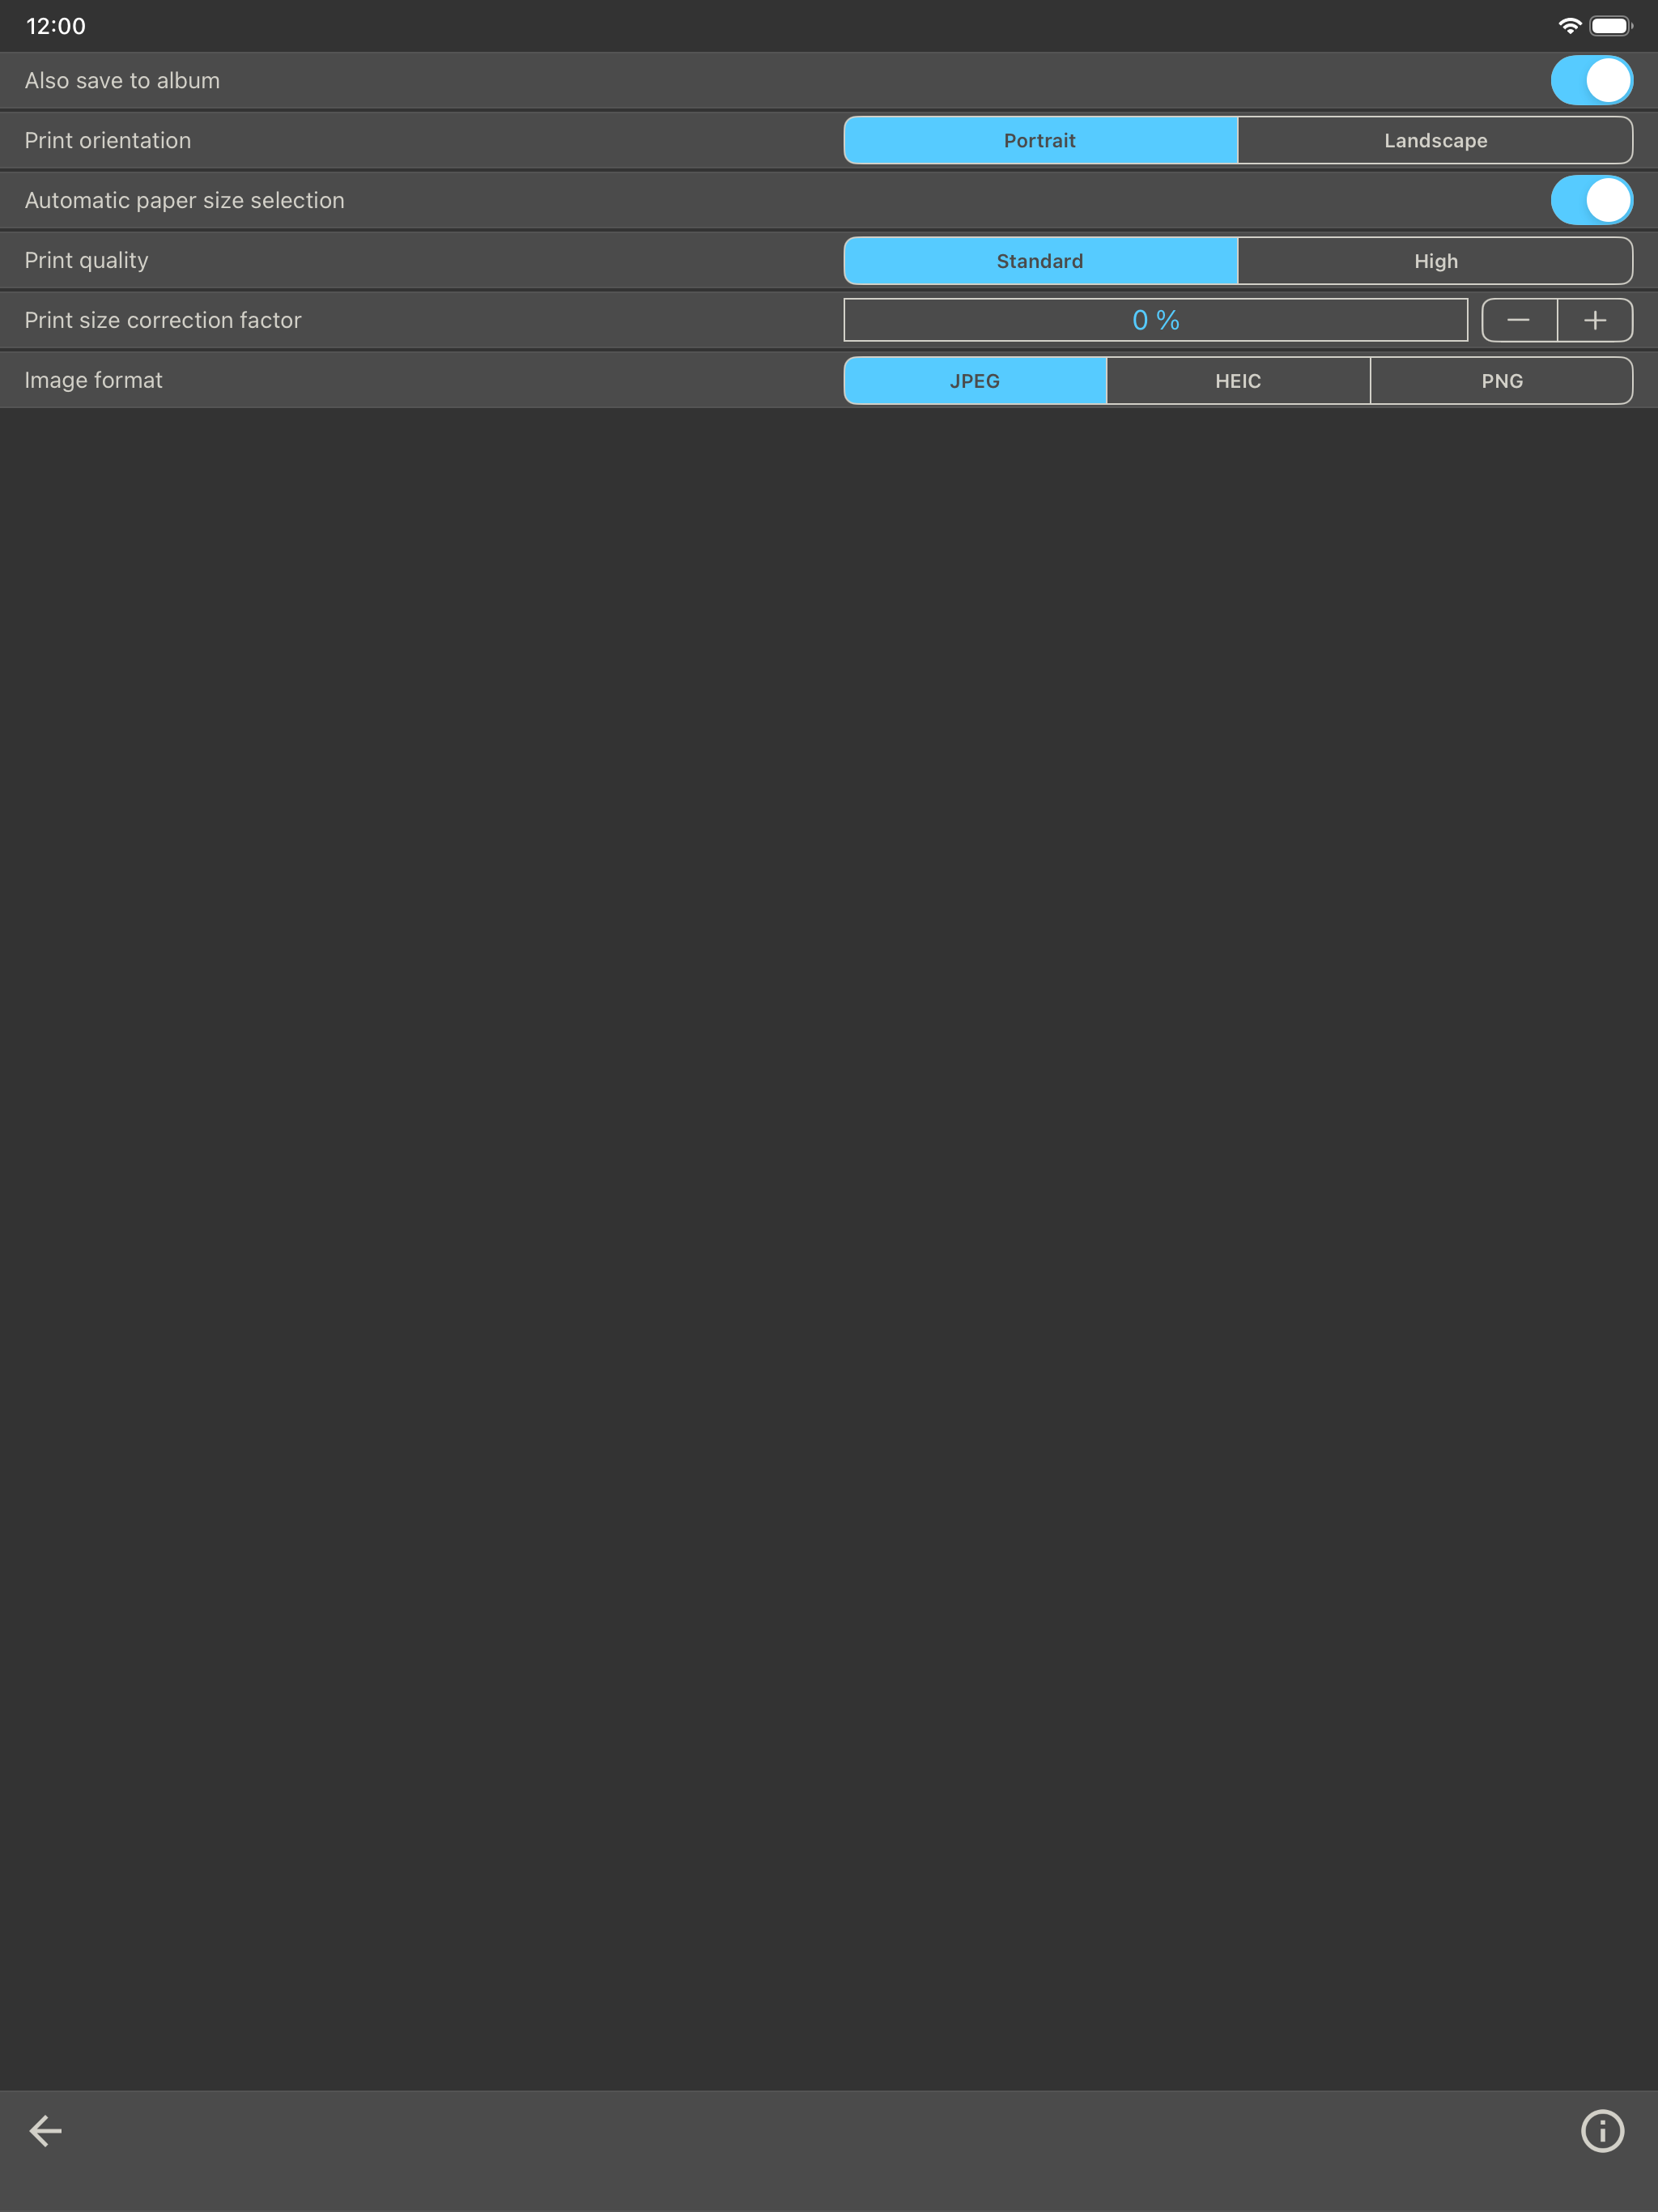The height and width of the screenshot is (2212, 1658).
Task: Click the battery status icon
Action: [x=1610, y=26]
